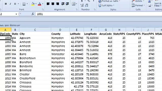
Task: Select the County header cell
Action: point(60,34)
